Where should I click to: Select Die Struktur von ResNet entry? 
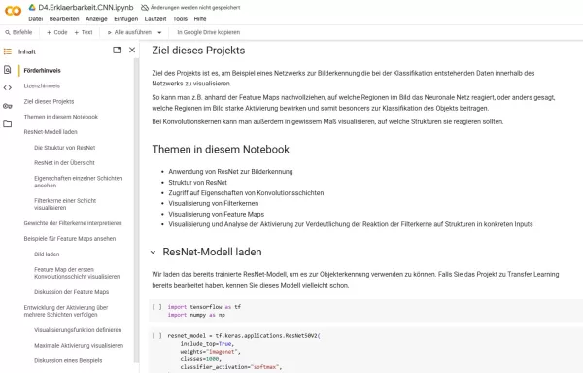(65, 148)
